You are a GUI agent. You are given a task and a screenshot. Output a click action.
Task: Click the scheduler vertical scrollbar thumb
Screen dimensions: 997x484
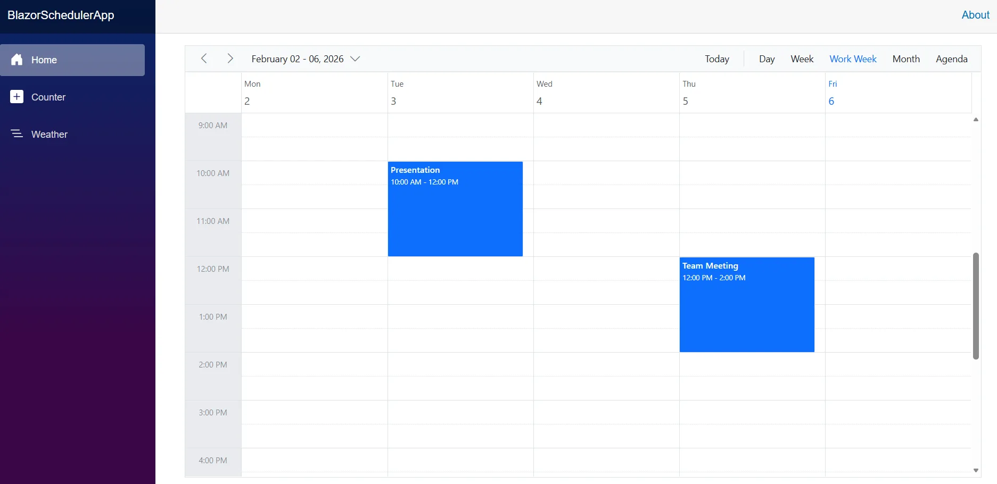point(976,306)
